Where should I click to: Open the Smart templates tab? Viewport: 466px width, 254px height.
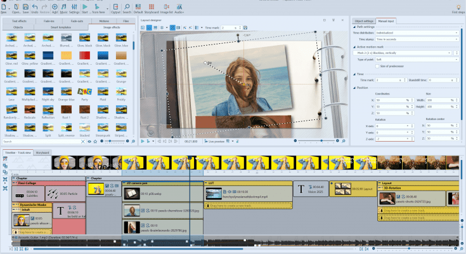61,27
